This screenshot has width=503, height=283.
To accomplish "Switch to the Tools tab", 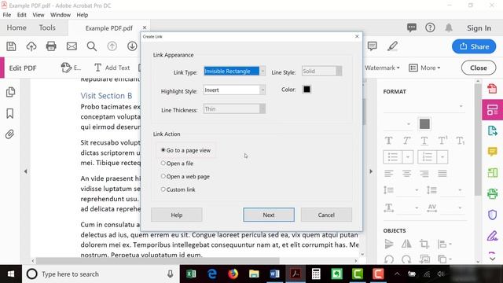I will (x=47, y=28).
